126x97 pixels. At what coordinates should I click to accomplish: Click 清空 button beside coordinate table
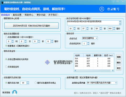(x=119, y=68)
